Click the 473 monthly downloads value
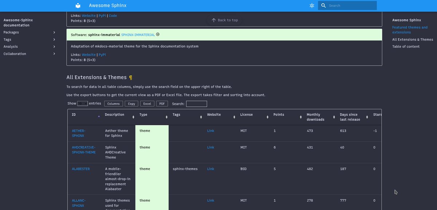 311,131
